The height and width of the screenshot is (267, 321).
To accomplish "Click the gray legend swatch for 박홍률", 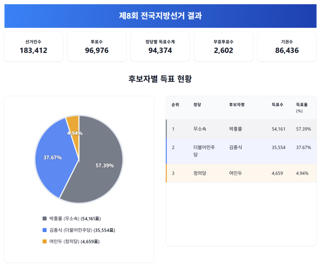I will tap(45, 218).
